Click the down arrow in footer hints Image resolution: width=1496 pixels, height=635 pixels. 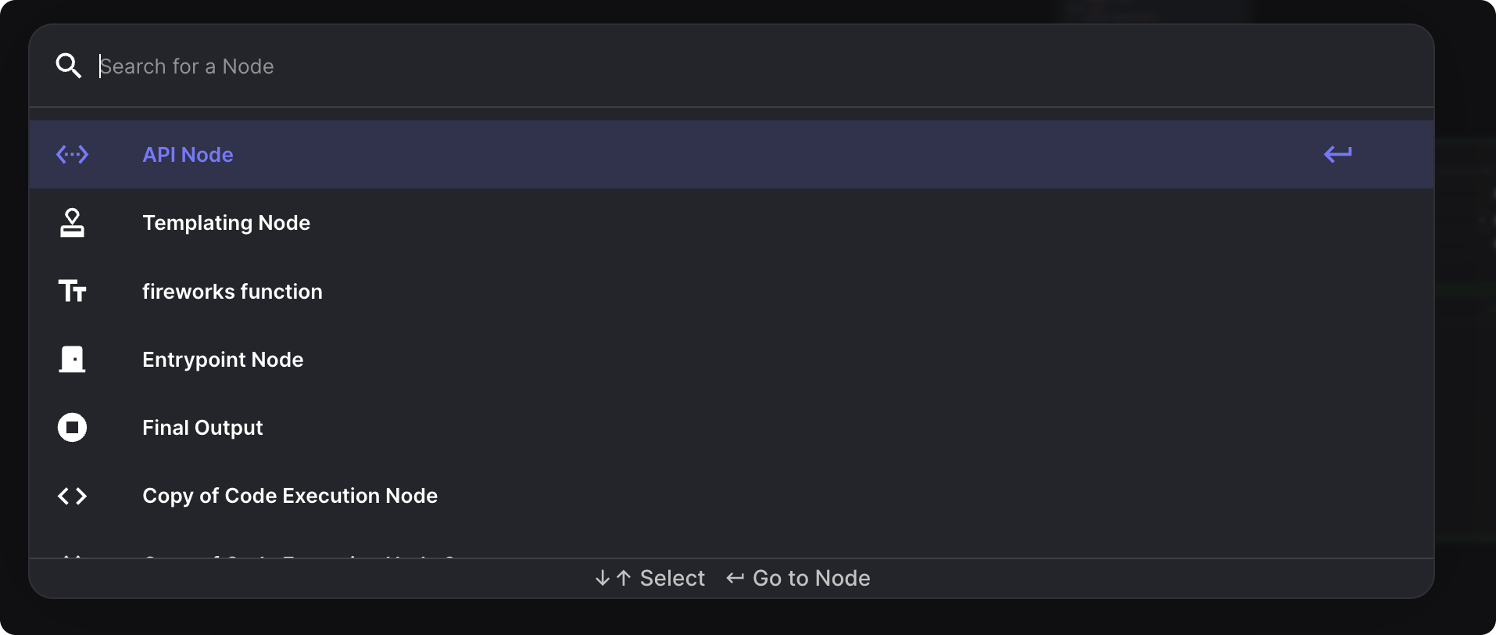(x=602, y=578)
